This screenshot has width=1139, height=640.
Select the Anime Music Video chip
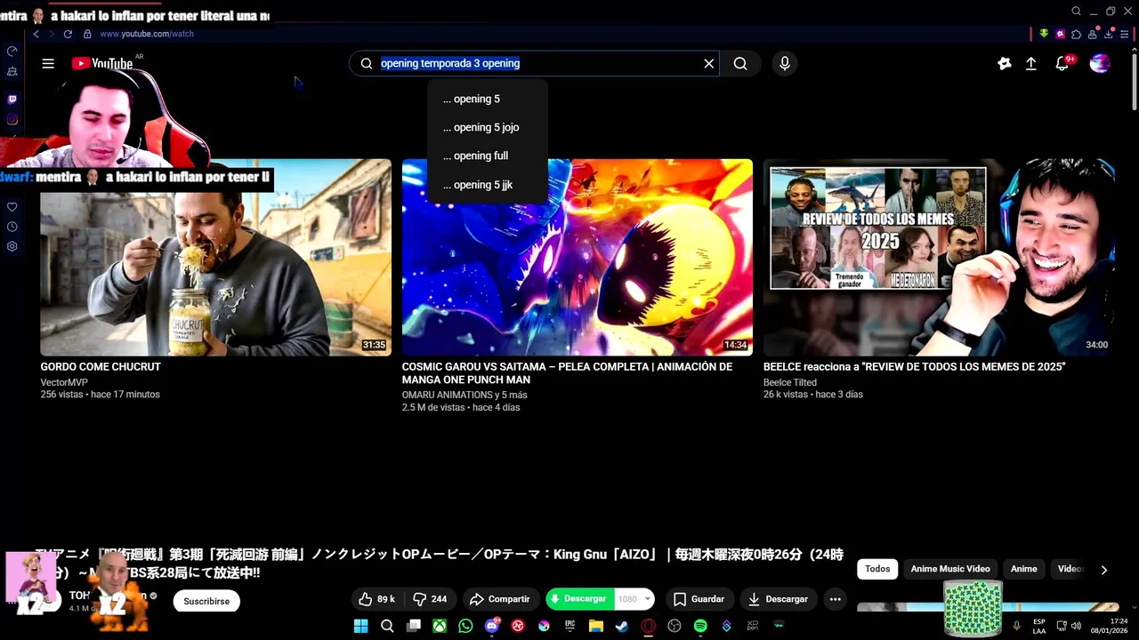point(950,569)
